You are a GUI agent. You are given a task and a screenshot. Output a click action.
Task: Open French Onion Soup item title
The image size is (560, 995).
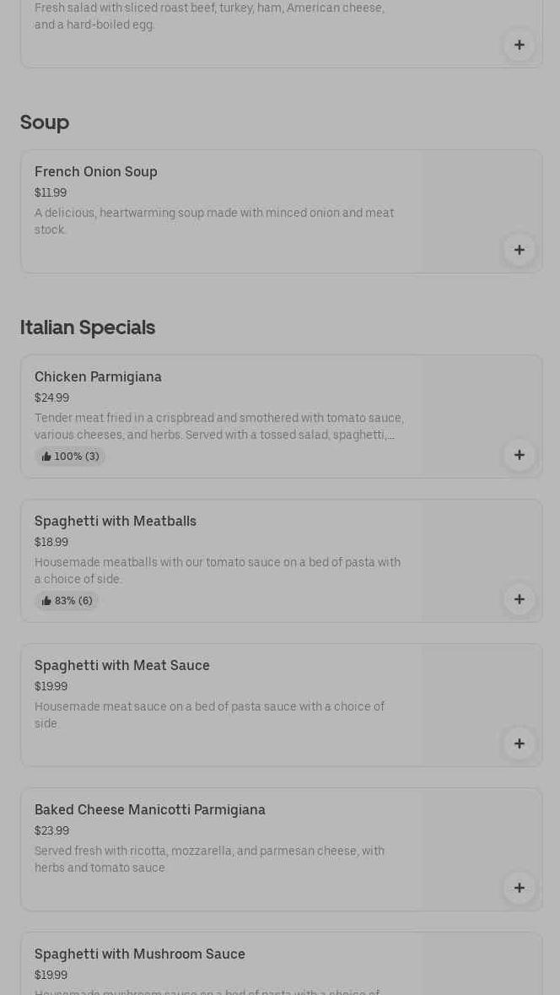click(96, 172)
